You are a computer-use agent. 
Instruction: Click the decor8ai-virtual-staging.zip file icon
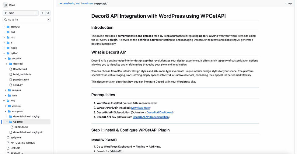coord(11,132)
